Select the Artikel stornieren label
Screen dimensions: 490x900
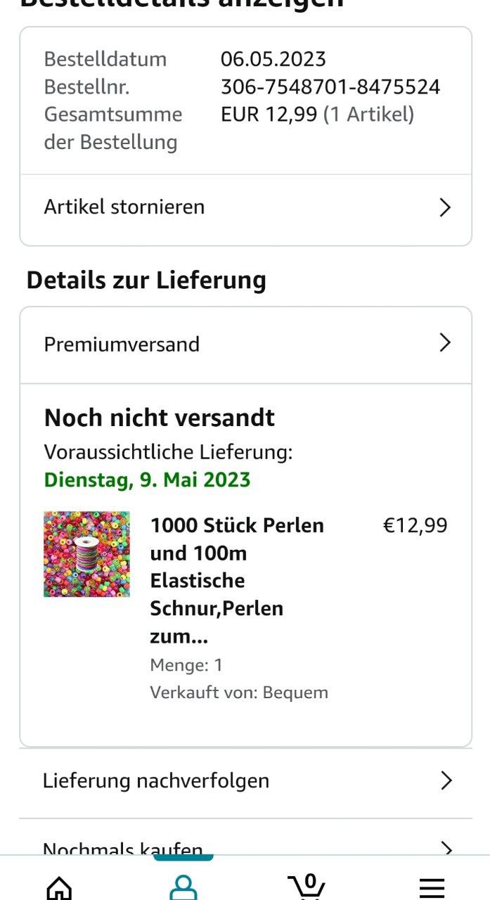pyautogui.click(x=124, y=207)
